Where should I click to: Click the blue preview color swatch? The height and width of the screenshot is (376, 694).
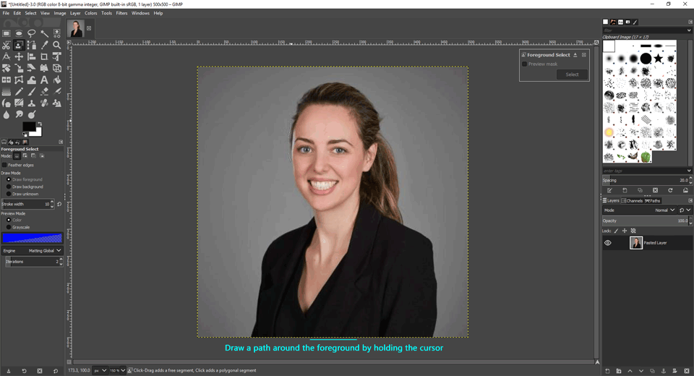click(32, 238)
